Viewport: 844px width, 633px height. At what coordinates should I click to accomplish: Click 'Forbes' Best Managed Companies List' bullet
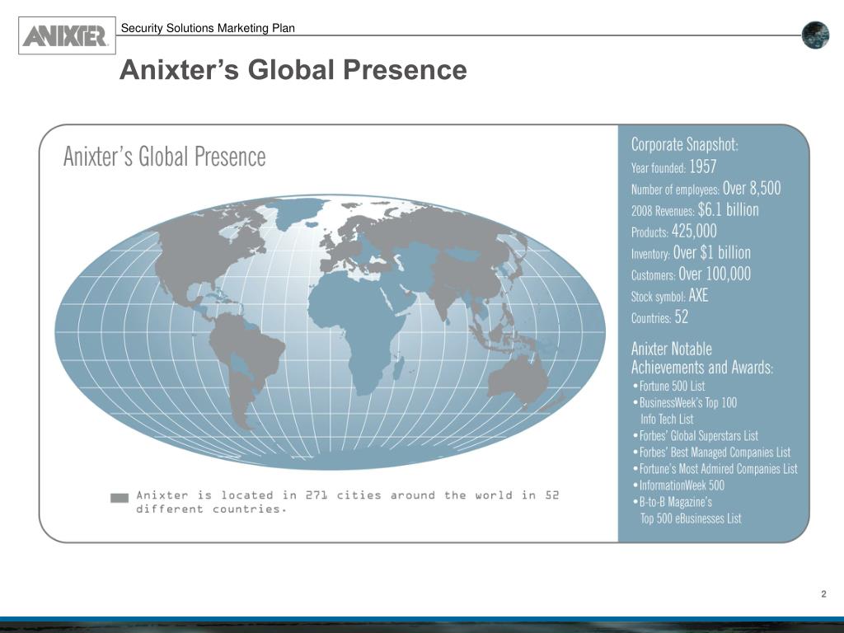[x=712, y=452]
